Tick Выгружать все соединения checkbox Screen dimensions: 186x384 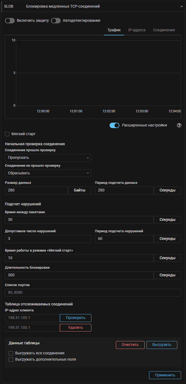point(11,353)
